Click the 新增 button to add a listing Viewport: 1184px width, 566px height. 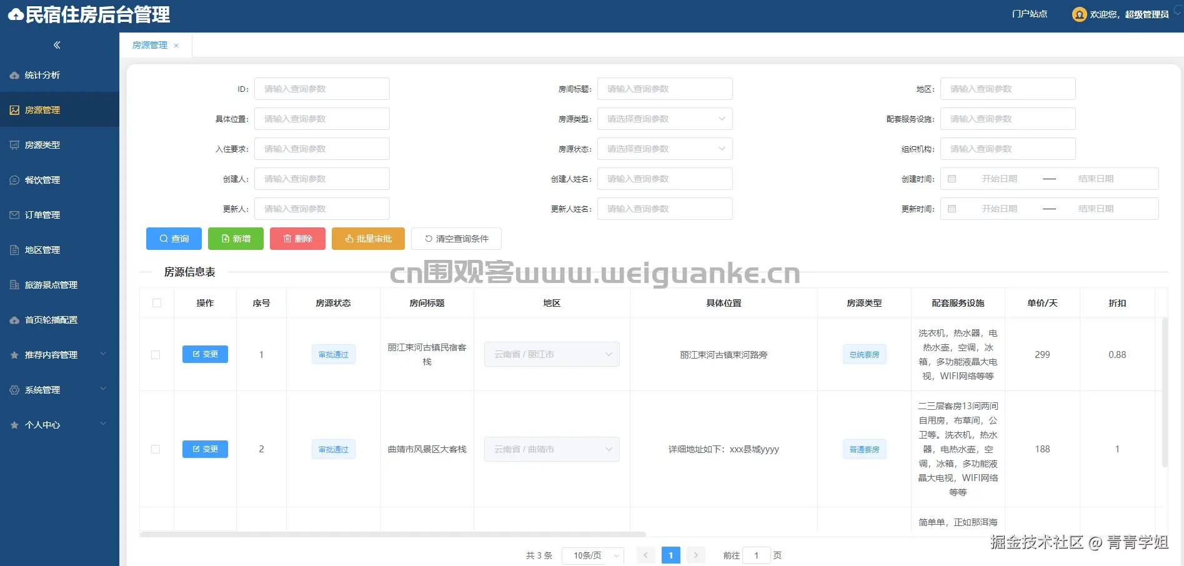pyautogui.click(x=236, y=238)
